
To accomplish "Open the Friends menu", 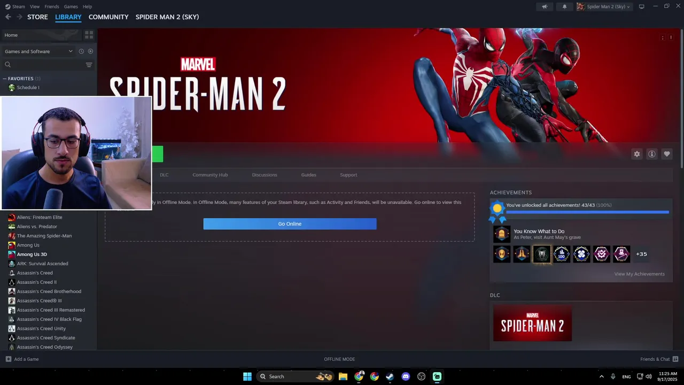I will tap(52, 6).
